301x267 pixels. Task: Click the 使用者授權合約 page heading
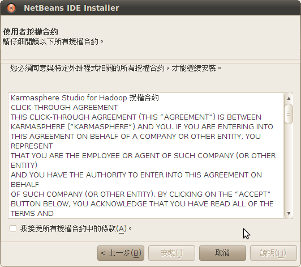pyautogui.click(x=31, y=32)
